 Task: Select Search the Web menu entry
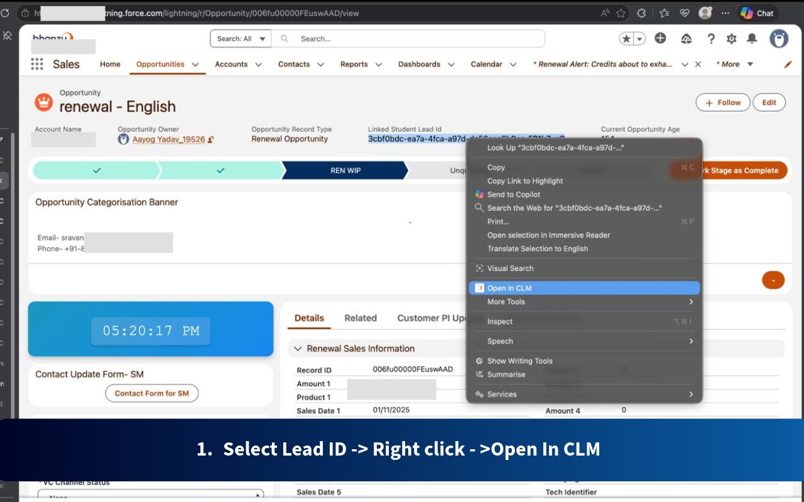pyautogui.click(x=584, y=208)
